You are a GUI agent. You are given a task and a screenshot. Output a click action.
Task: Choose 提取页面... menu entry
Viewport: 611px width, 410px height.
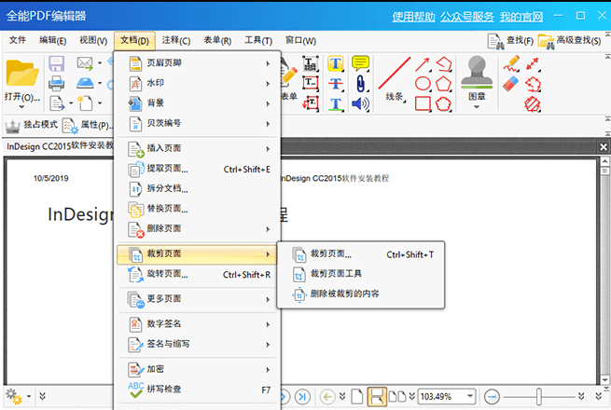click(199, 169)
